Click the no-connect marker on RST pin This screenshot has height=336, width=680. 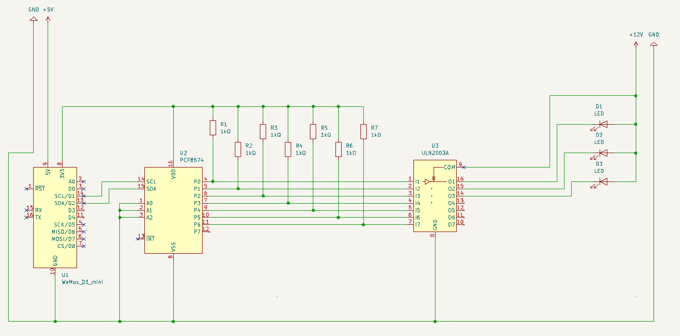[x=26, y=189]
